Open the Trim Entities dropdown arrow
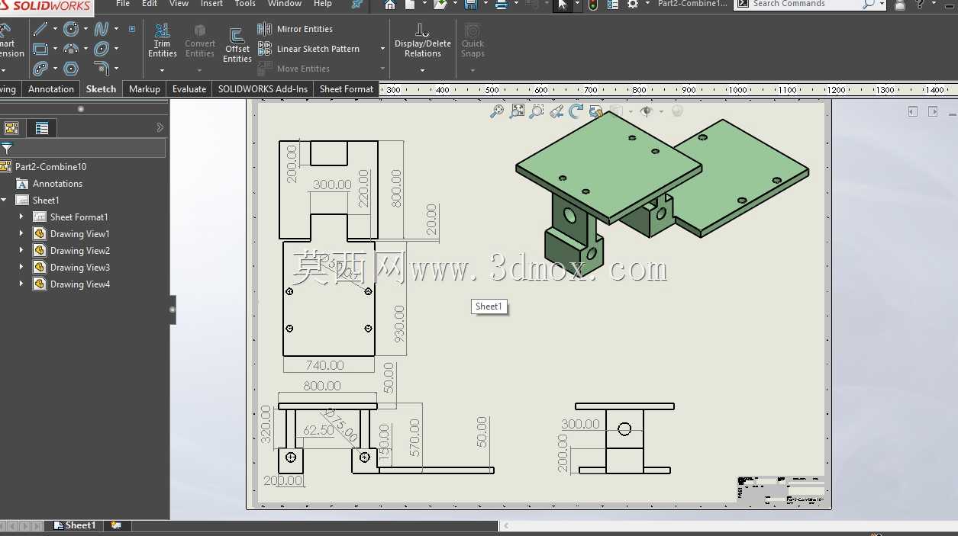The image size is (958, 536). (x=162, y=70)
